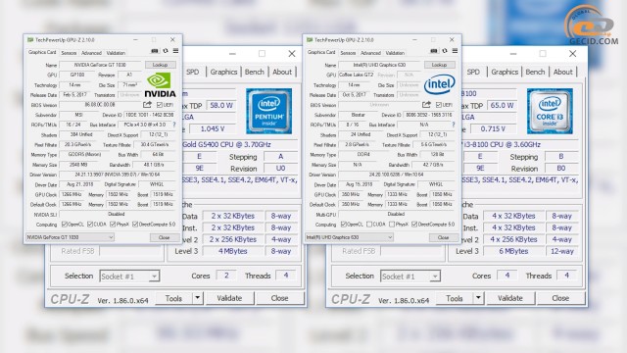The width and height of the screenshot is (627, 353).
Task: Click Lookup button in NVIDIA GPU-Z window
Action: pos(160,65)
